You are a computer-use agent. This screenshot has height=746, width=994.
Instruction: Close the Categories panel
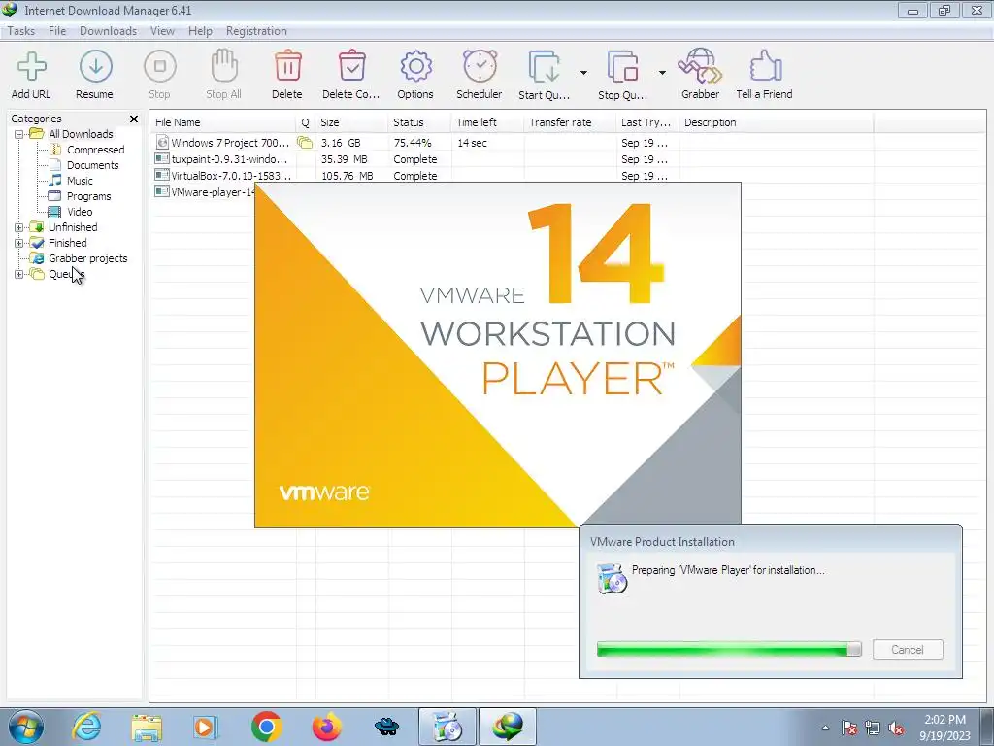point(134,119)
